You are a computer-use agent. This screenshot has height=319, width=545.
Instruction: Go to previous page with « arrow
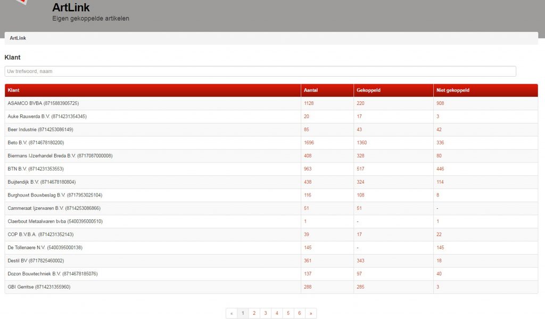(x=232, y=314)
